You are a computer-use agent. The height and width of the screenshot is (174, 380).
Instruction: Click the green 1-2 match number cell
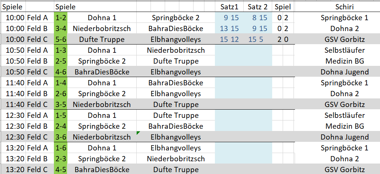click(x=60, y=18)
